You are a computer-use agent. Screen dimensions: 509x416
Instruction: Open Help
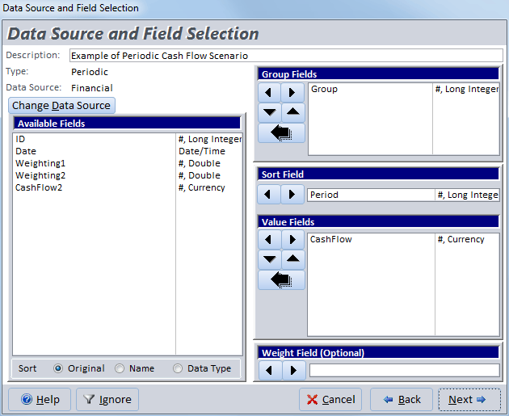click(40, 400)
